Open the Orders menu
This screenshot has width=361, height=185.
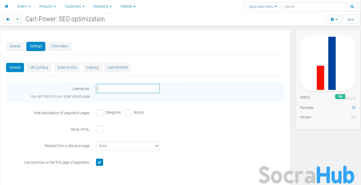coord(24,6)
